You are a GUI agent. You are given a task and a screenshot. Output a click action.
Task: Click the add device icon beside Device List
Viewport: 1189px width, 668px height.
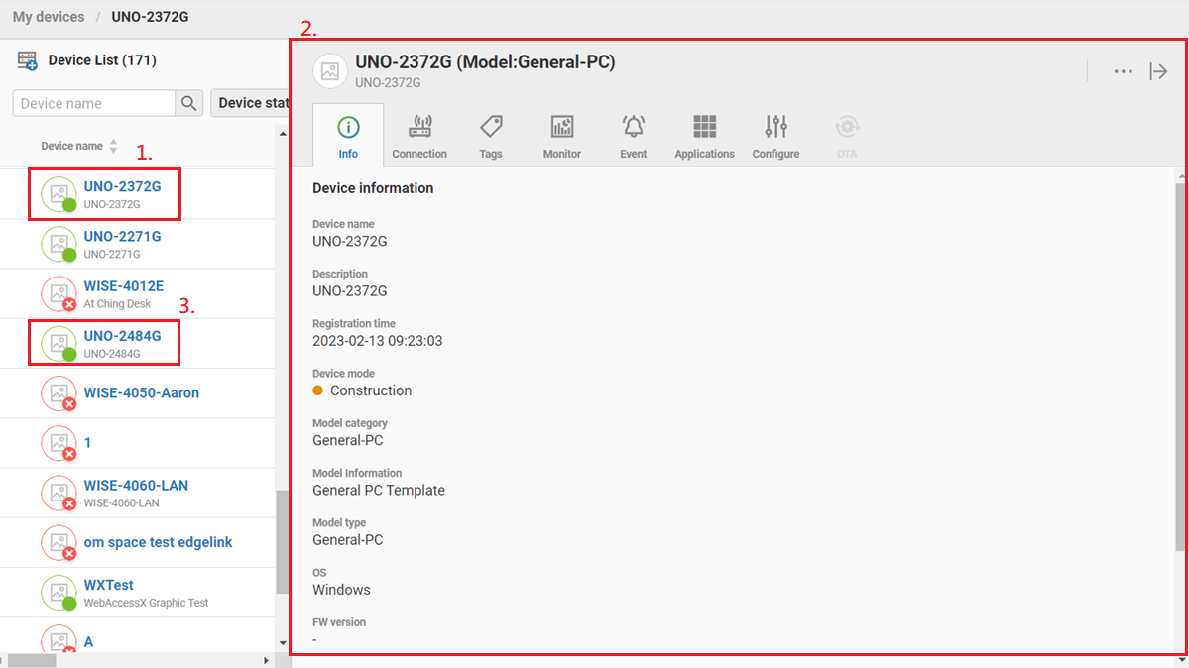click(27, 61)
